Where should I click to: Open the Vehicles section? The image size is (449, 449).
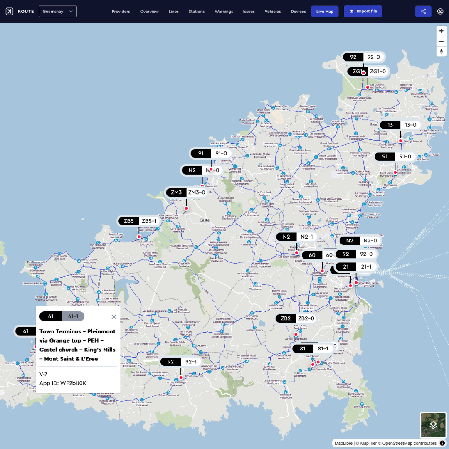click(273, 12)
